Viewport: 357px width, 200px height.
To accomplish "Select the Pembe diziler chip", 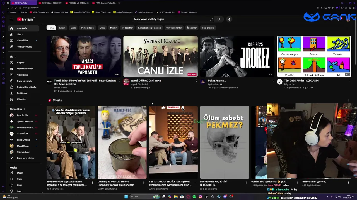I will coord(88,28).
